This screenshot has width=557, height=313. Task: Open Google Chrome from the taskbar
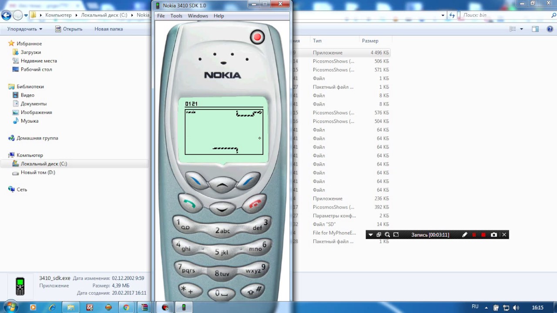[x=126, y=307]
